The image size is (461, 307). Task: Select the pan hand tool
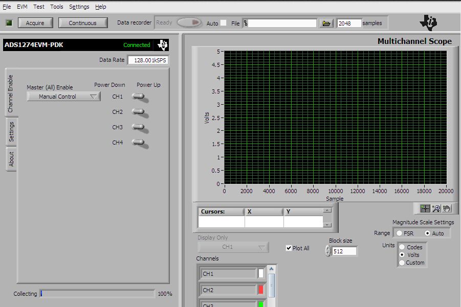(x=447, y=208)
